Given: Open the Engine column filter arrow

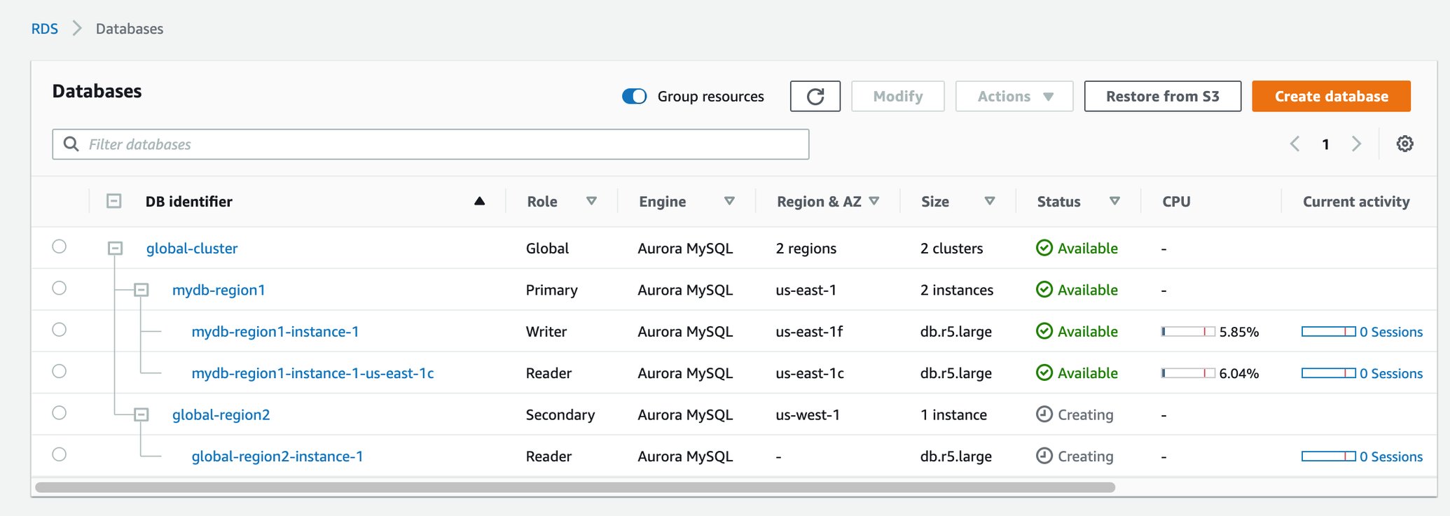Looking at the screenshot, I should pyautogui.click(x=729, y=201).
